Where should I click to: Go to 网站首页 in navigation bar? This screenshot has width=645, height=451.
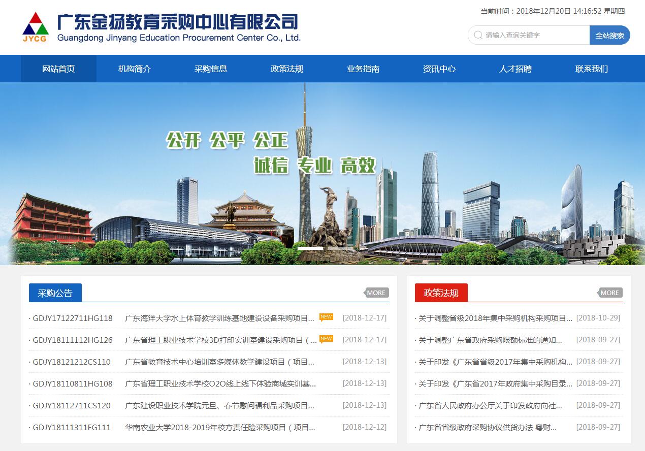(x=58, y=69)
